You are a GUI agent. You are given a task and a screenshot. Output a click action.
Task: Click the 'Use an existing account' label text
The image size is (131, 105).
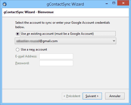57,34
